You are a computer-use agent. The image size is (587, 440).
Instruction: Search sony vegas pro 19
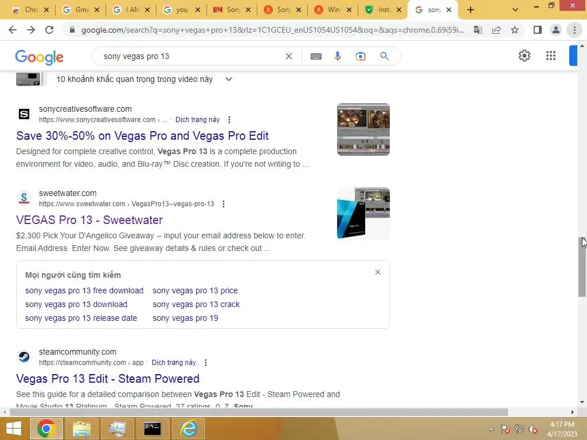tap(185, 319)
